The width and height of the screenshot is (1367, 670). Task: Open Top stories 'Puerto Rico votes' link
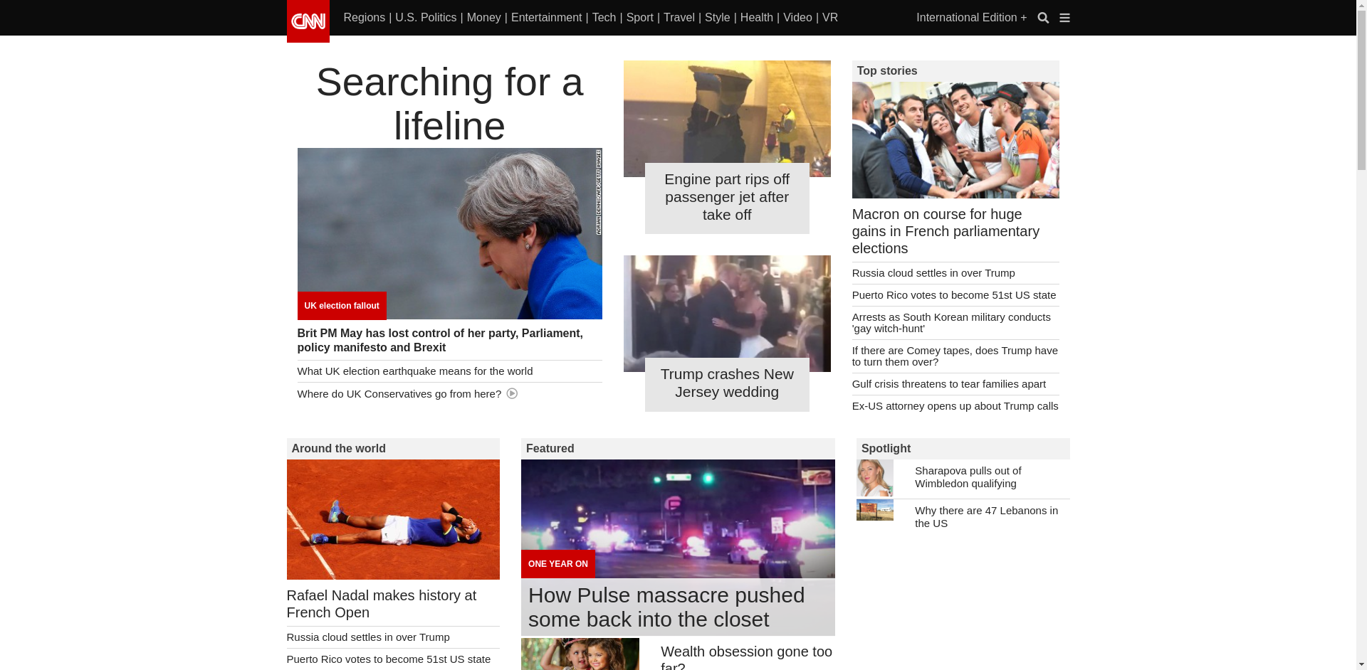[x=954, y=295]
